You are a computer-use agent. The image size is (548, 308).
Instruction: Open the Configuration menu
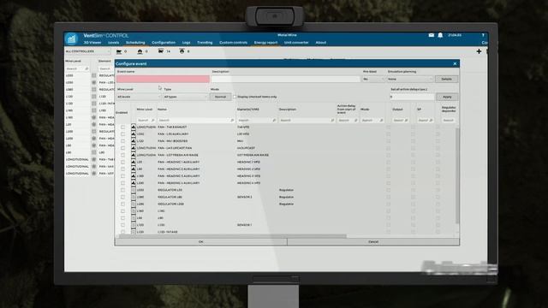tap(164, 43)
